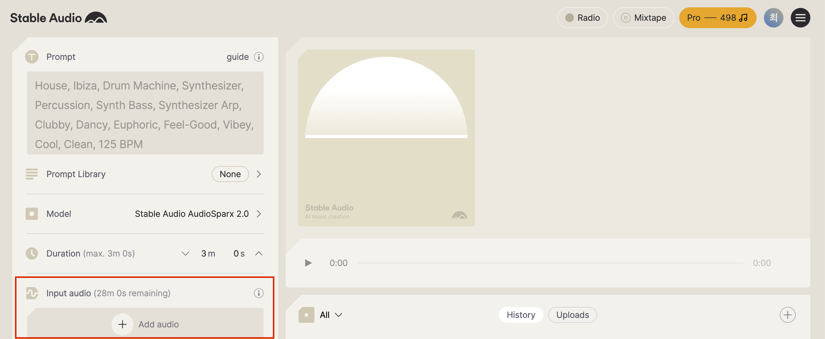Click the user profile avatar icon

[774, 17]
